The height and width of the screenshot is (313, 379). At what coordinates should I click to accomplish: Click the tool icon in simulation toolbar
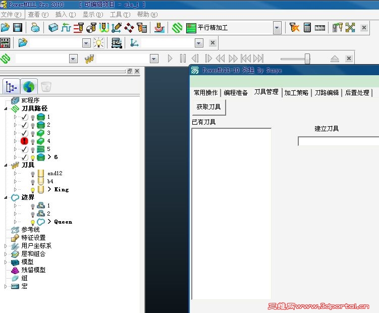coord(89,59)
